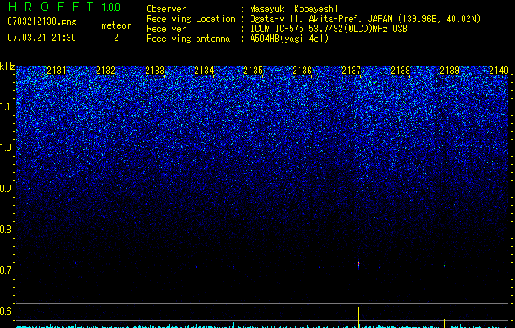This screenshot has height=328, width=515.
Task: Click the meteor count value 2
Action: [x=116, y=38]
